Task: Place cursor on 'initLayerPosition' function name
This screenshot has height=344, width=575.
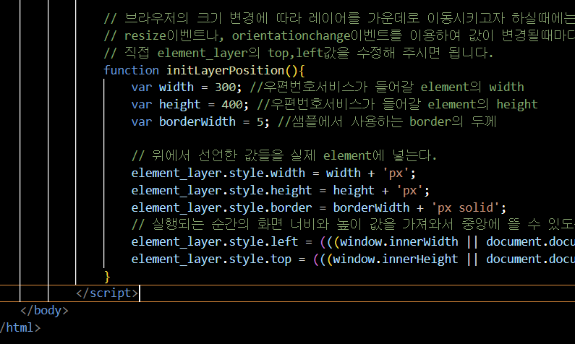Action: tap(226, 70)
